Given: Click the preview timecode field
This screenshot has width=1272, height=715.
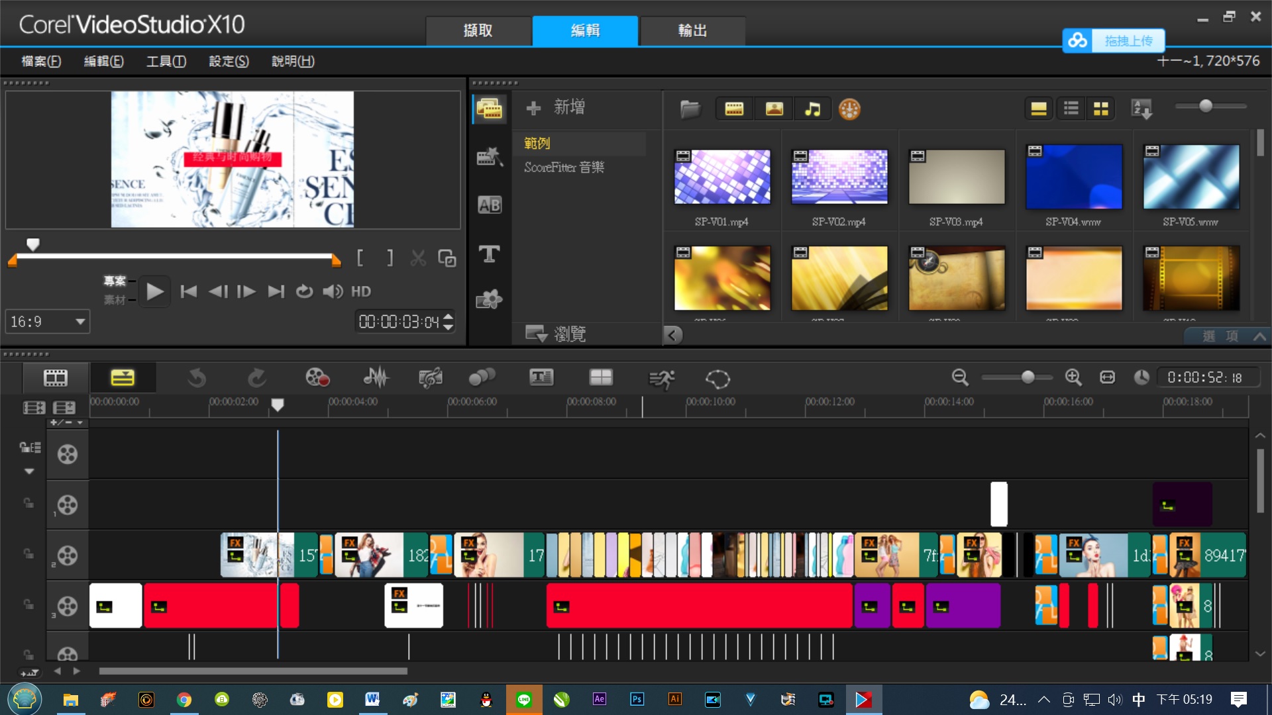Looking at the screenshot, I should point(399,322).
